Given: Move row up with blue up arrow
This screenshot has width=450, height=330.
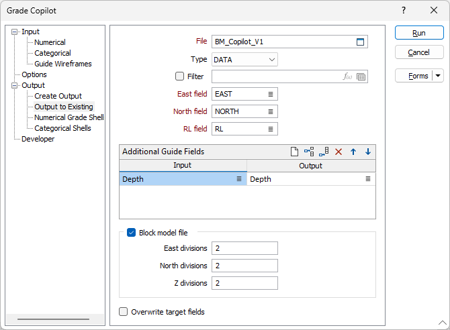Looking at the screenshot, I should (x=353, y=152).
